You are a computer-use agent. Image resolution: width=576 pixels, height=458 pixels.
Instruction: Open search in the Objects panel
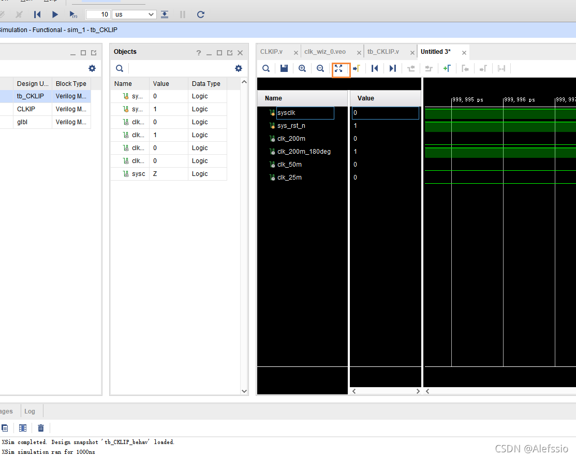(120, 68)
